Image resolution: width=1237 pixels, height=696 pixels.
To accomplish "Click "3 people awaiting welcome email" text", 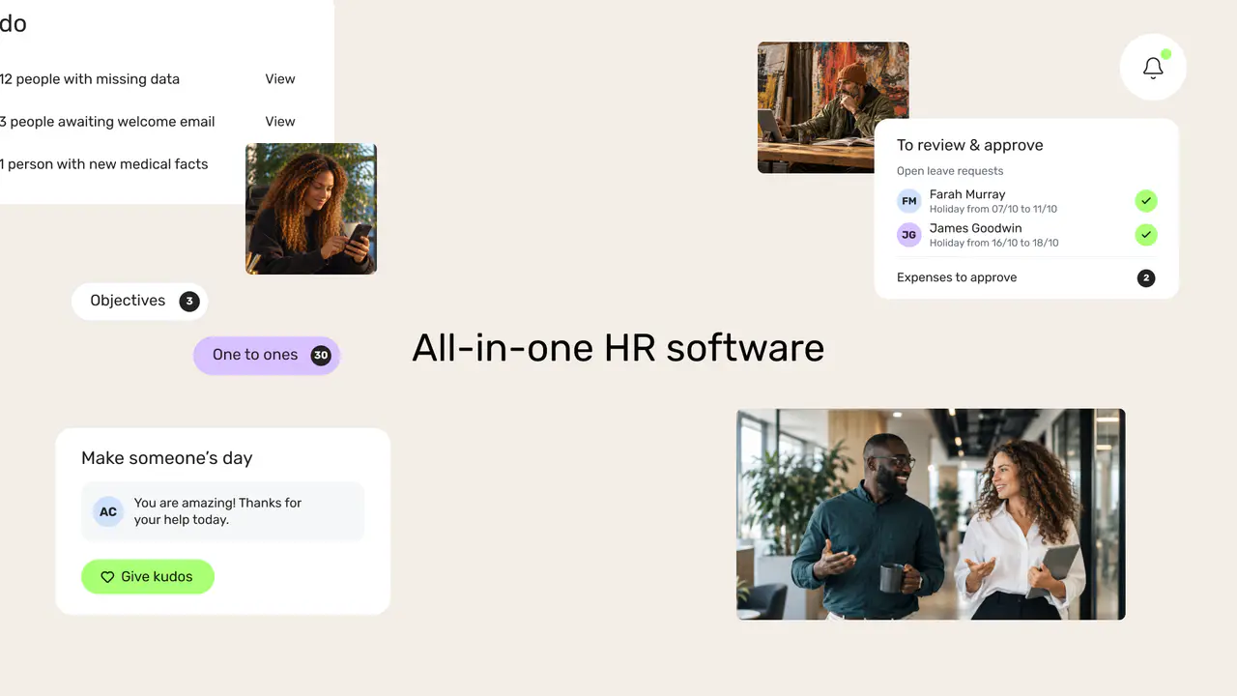I will click(x=107, y=122).
